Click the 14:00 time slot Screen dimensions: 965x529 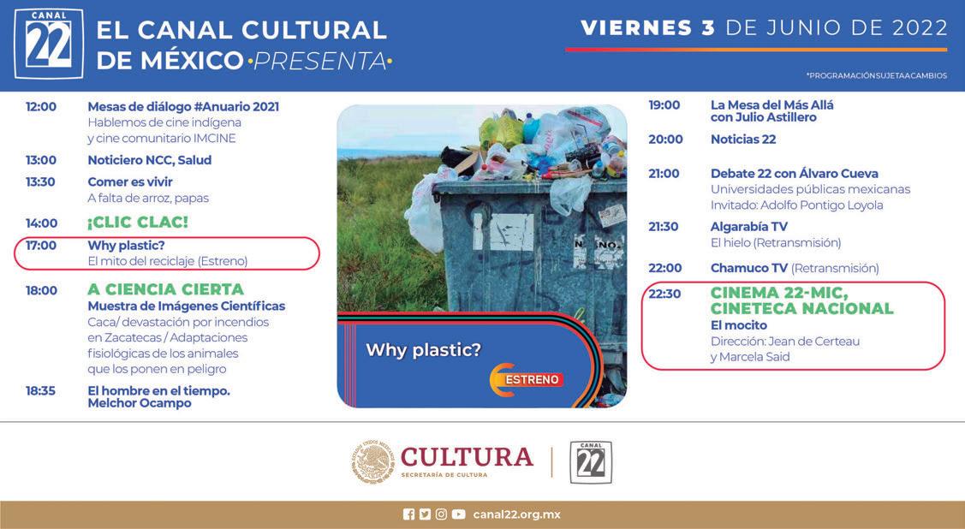41,223
